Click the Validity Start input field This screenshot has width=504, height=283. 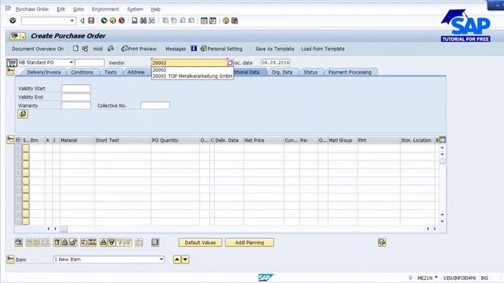(76, 88)
